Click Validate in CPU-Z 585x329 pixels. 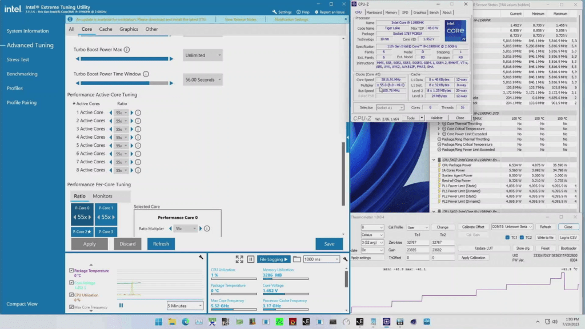click(436, 118)
